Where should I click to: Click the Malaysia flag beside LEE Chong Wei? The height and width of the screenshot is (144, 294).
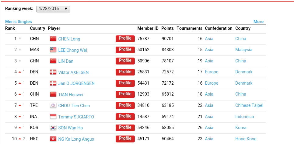point(53,50)
